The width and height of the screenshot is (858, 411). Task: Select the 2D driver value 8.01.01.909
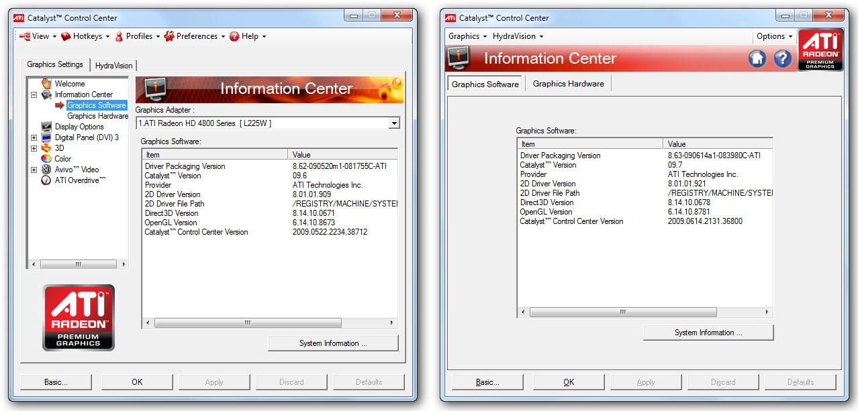point(312,194)
